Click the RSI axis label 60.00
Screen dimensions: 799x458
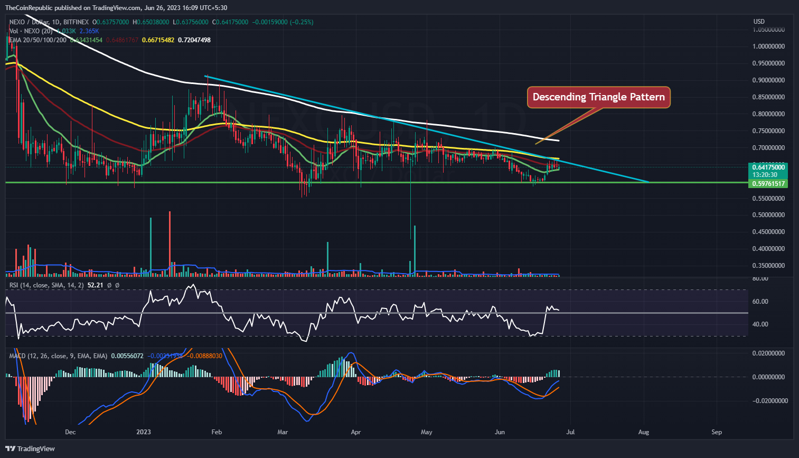760,302
